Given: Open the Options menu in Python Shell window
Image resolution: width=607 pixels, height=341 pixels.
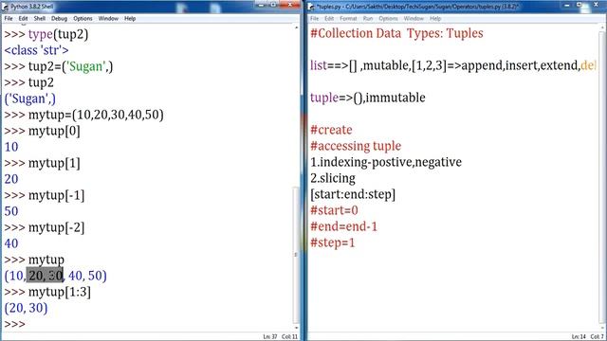Looking at the screenshot, I should (x=83, y=19).
